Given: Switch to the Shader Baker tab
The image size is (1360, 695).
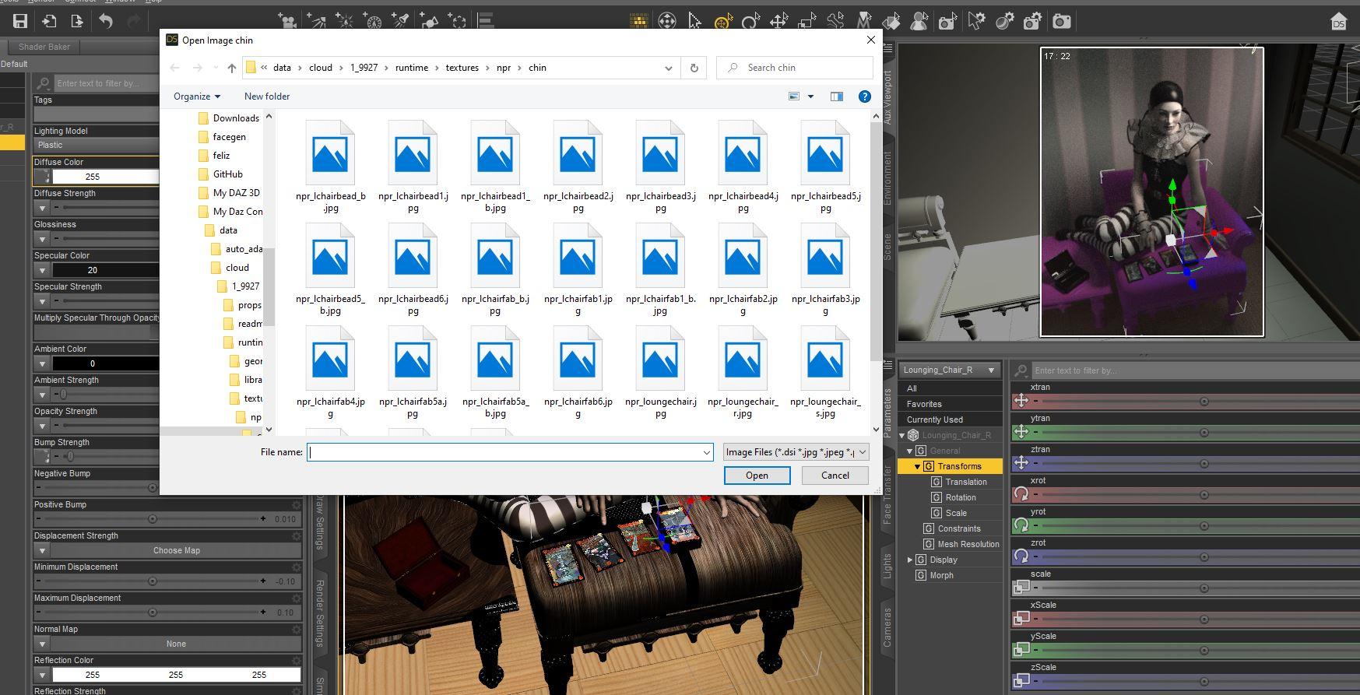Looking at the screenshot, I should (x=44, y=47).
